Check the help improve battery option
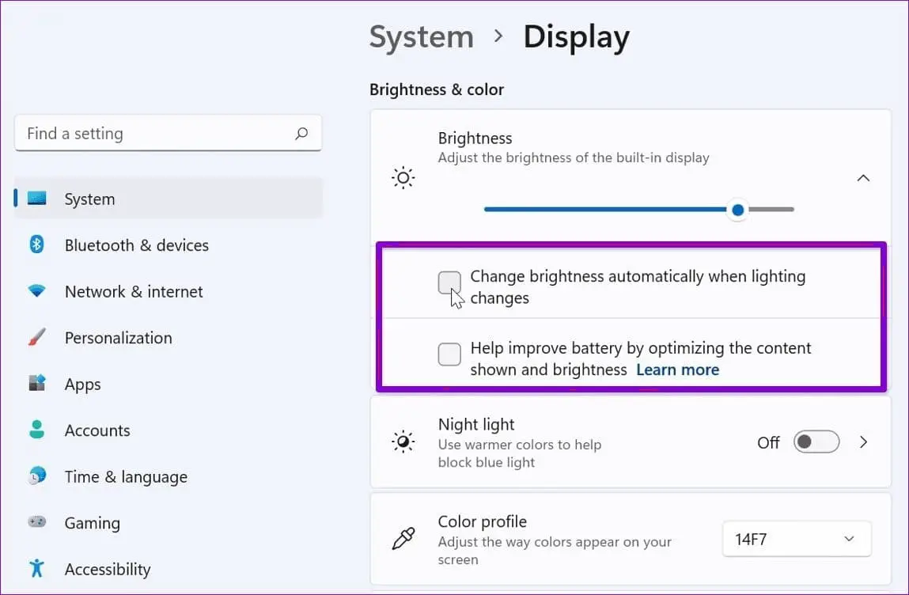This screenshot has width=909, height=595. point(449,354)
